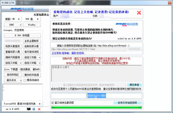Click the blue info icon
Viewport: 173px width, 113px height.
pos(34,109)
